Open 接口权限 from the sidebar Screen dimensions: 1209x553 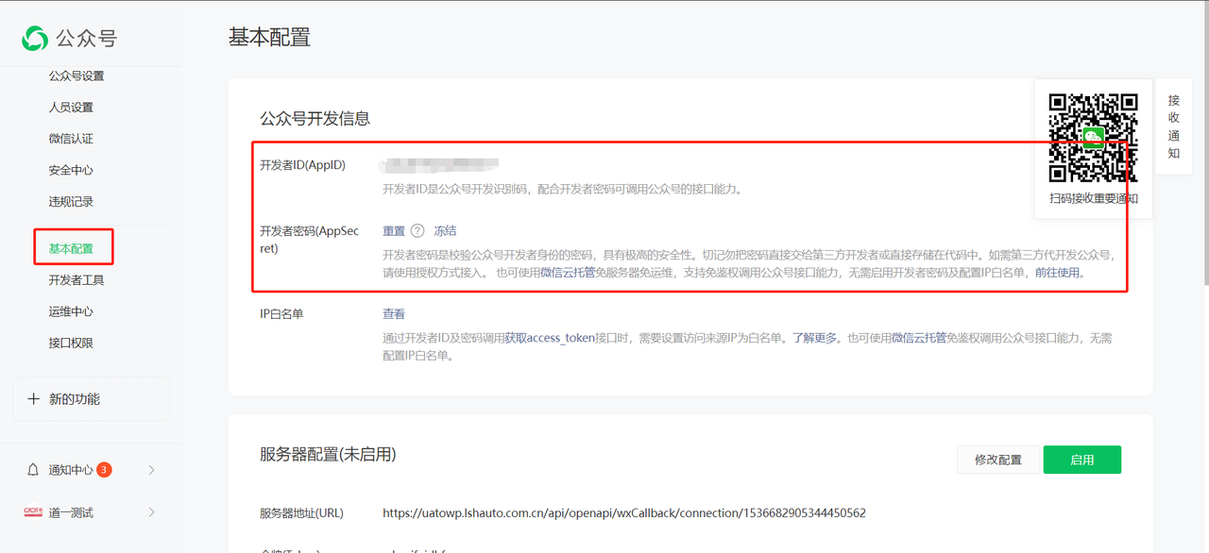tap(71, 343)
